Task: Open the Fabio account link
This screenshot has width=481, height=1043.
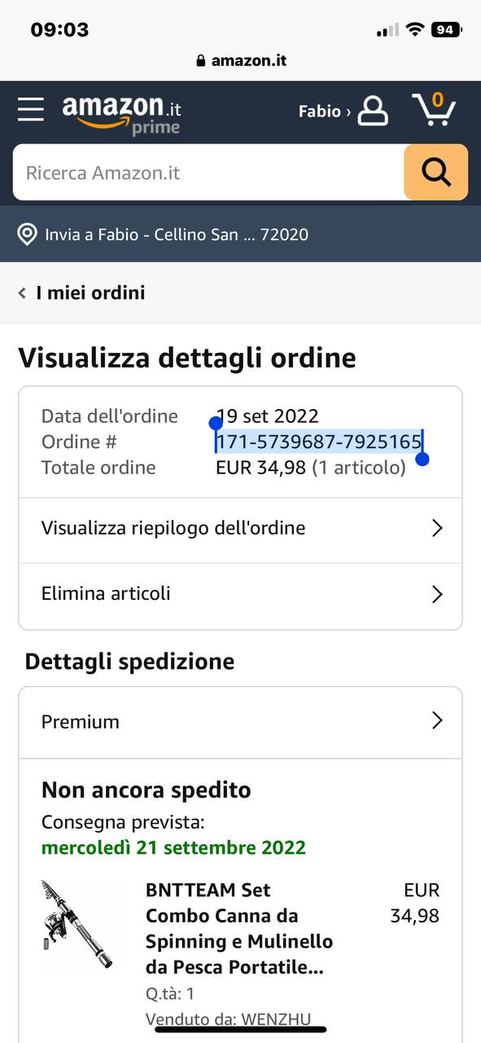Action: click(x=325, y=111)
